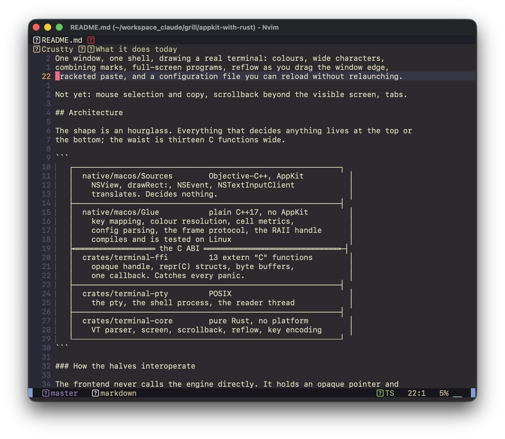Click 'crates/terminal-core' in the diagram

tap(127, 321)
